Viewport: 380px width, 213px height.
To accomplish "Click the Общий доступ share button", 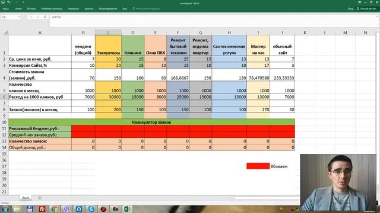I will tap(366, 9).
